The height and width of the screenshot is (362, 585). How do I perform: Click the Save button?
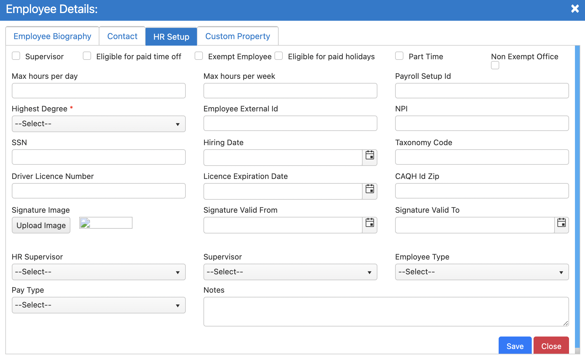point(515,346)
